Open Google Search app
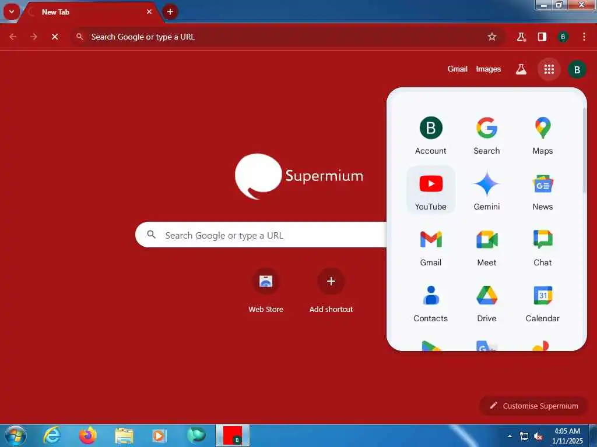Image resolution: width=597 pixels, height=447 pixels. 487,136
